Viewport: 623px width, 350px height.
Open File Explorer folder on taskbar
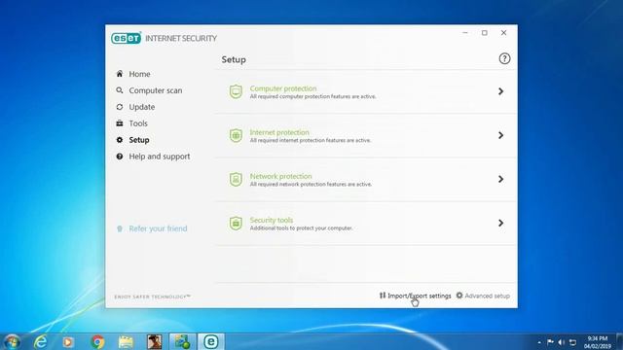tap(126, 342)
